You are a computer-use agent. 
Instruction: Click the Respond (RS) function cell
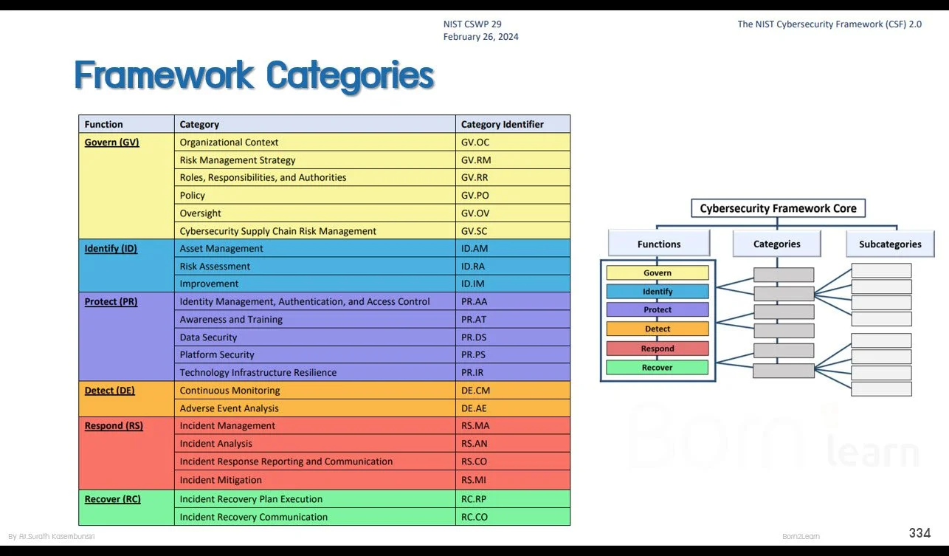click(126, 453)
